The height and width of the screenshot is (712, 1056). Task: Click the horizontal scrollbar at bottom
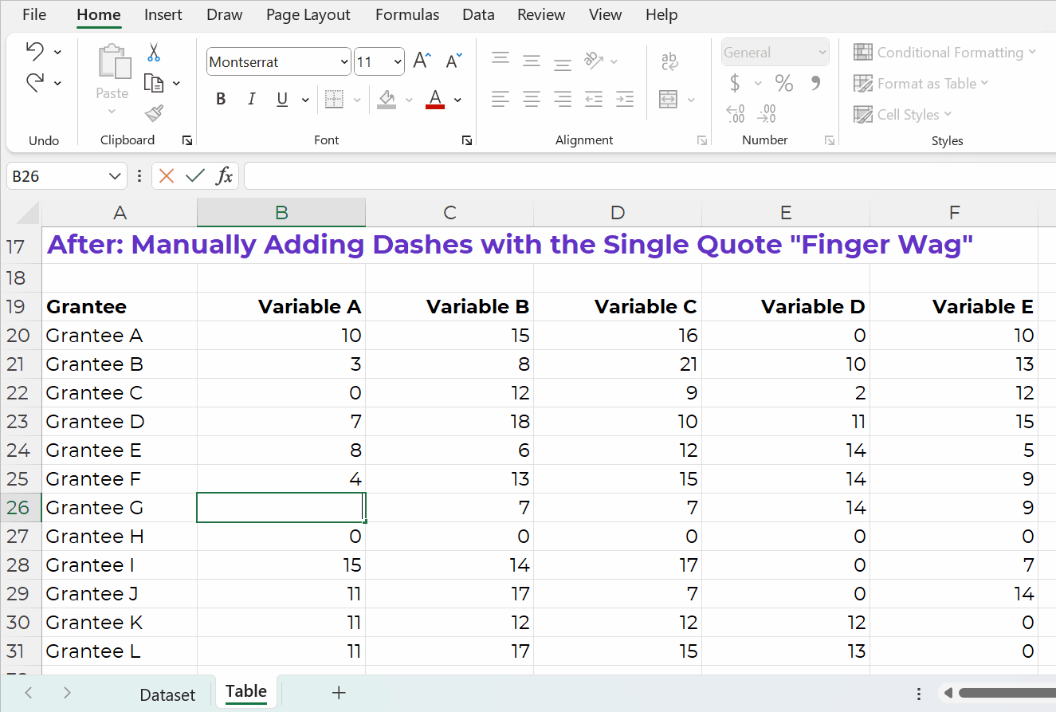coord(1007,693)
